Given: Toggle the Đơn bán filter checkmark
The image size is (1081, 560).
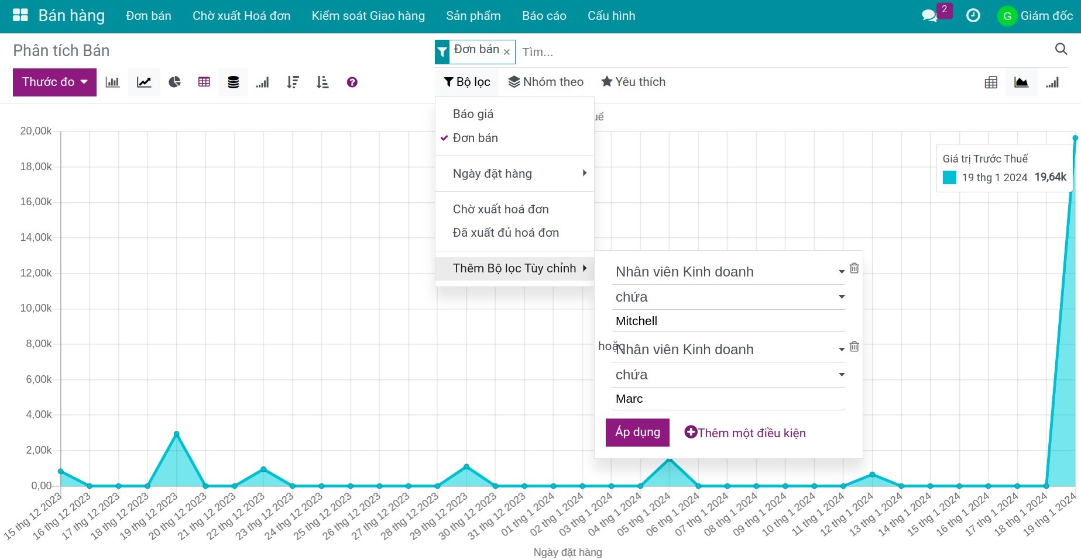Looking at the screenshot, I should pyautogui.click(x=475, y=138).
